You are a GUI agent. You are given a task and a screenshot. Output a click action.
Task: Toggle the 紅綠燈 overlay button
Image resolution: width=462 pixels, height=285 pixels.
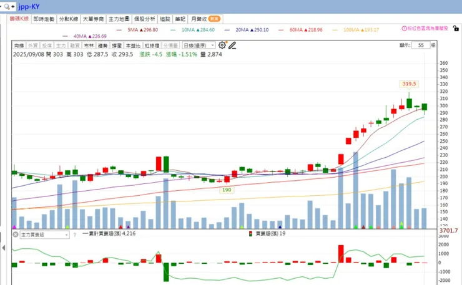pyautogui.click(x=152, y=46)
